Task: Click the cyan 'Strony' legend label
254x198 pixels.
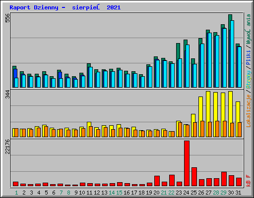Action: 249,80
